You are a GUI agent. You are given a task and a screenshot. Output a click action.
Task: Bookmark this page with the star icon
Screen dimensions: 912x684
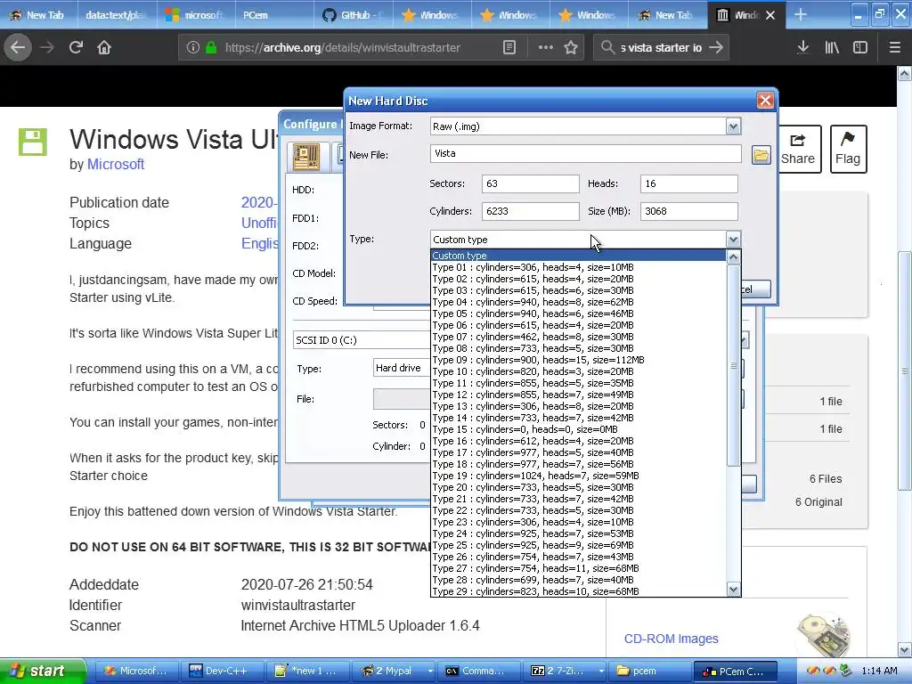point(571,48)
